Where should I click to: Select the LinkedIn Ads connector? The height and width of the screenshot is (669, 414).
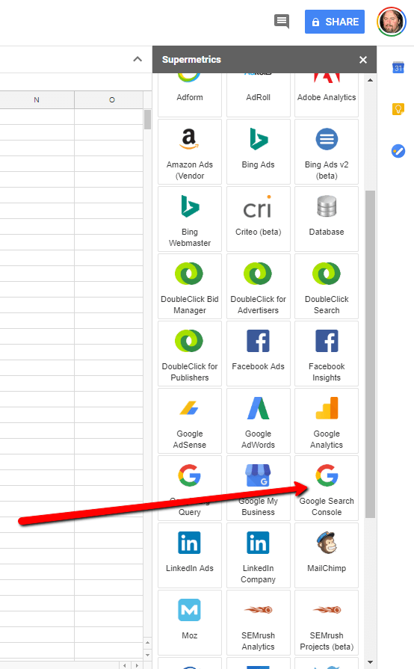(x=190, y=555)
